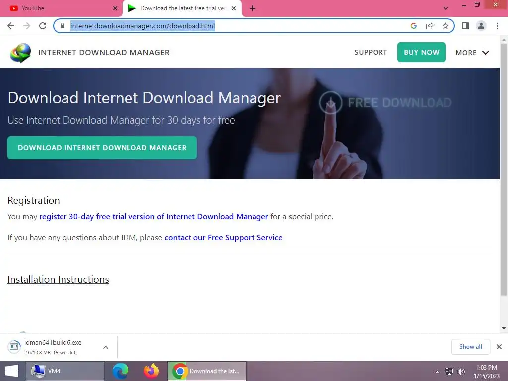The image size is (508, 381).
Task: Launch Microsoft Edge from the taskbar
Action: click(x=121, y=371)
